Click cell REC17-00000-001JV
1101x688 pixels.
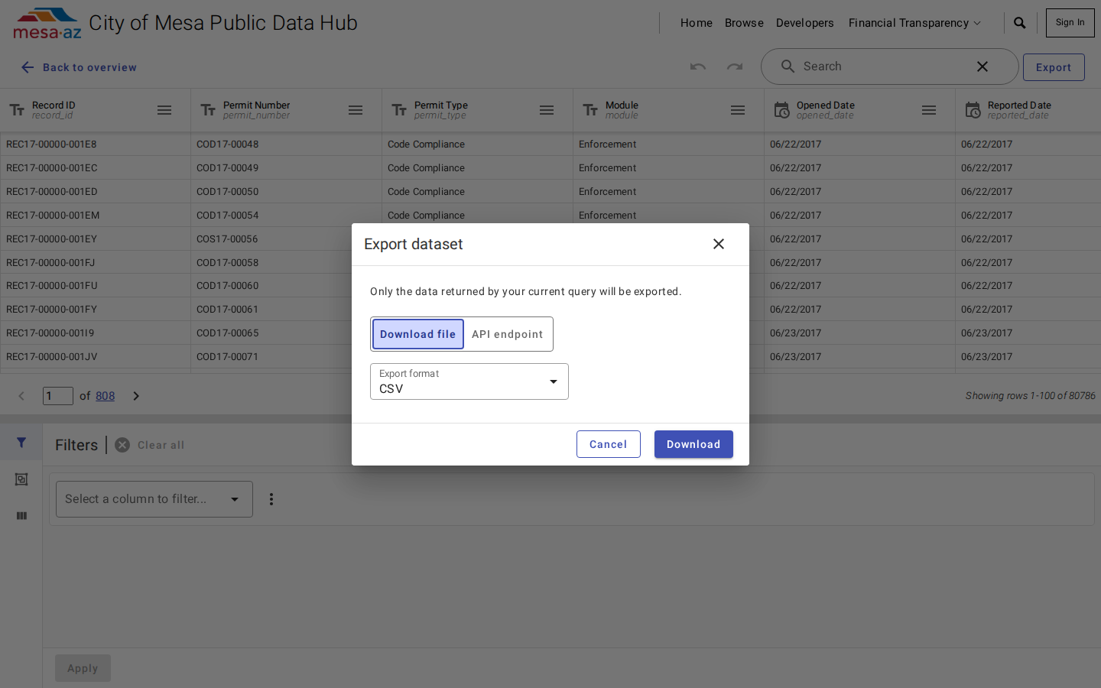96,356
